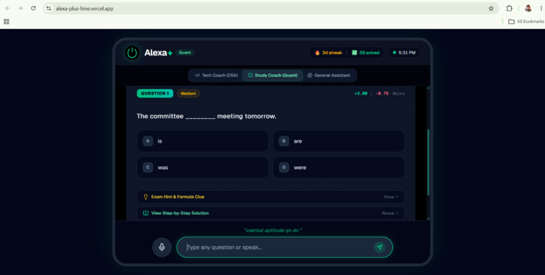Select answer option B "are"

pos(339,141)
